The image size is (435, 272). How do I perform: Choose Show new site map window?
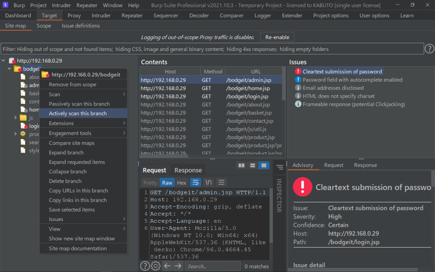(x=83, y=238)
